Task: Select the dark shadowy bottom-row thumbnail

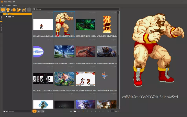Action: pyautogui.click(x=64, y=104)
